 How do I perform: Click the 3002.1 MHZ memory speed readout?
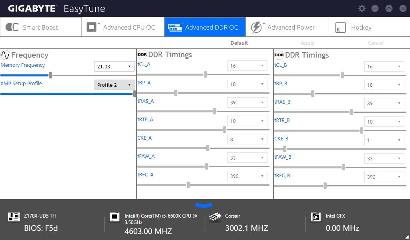point(247,228)
